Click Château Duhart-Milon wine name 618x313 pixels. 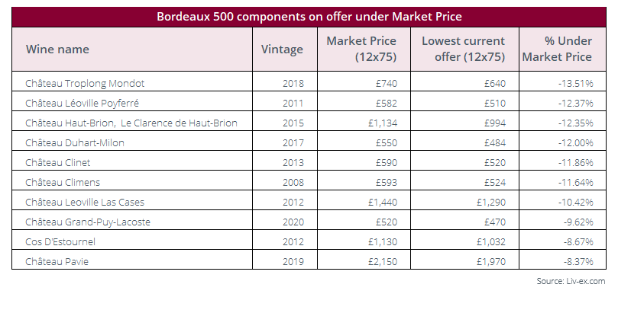(x=75, y=142)
